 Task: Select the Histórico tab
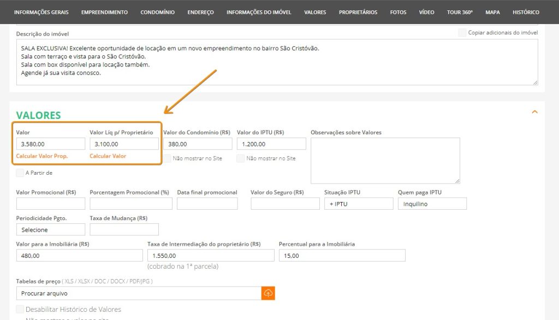(526, 12)
